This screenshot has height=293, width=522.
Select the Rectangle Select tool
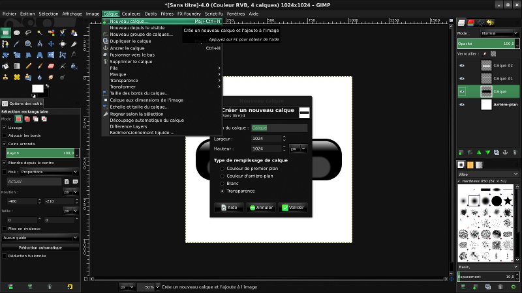[x=6, y=33]
